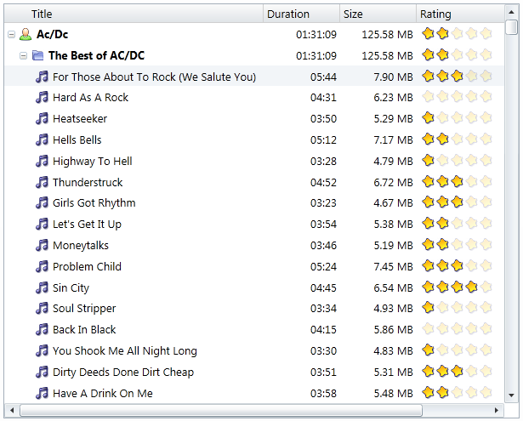Select the song You Shook Me All Night Long

click(x=124, y=350)
